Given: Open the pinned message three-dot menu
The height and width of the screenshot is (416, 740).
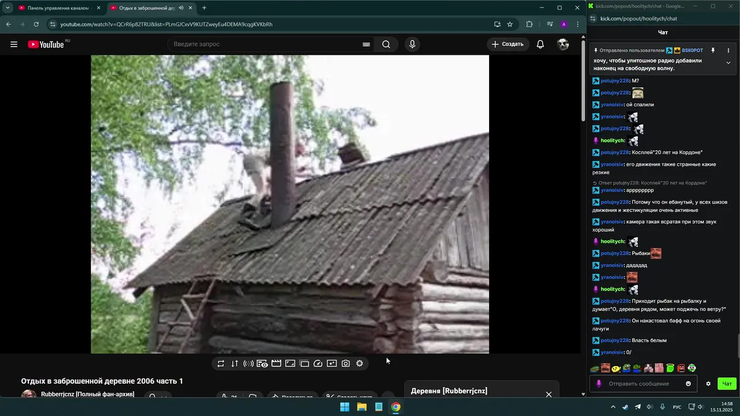Looking at the screenshot, I should [728, 51].
